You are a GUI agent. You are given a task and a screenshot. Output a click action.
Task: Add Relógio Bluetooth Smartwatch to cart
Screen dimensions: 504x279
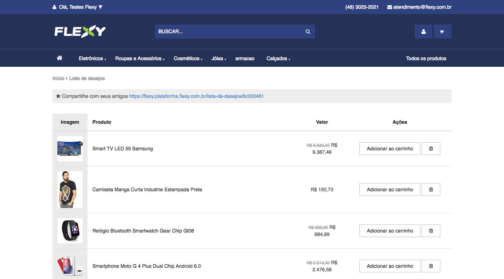click(390, 231)
